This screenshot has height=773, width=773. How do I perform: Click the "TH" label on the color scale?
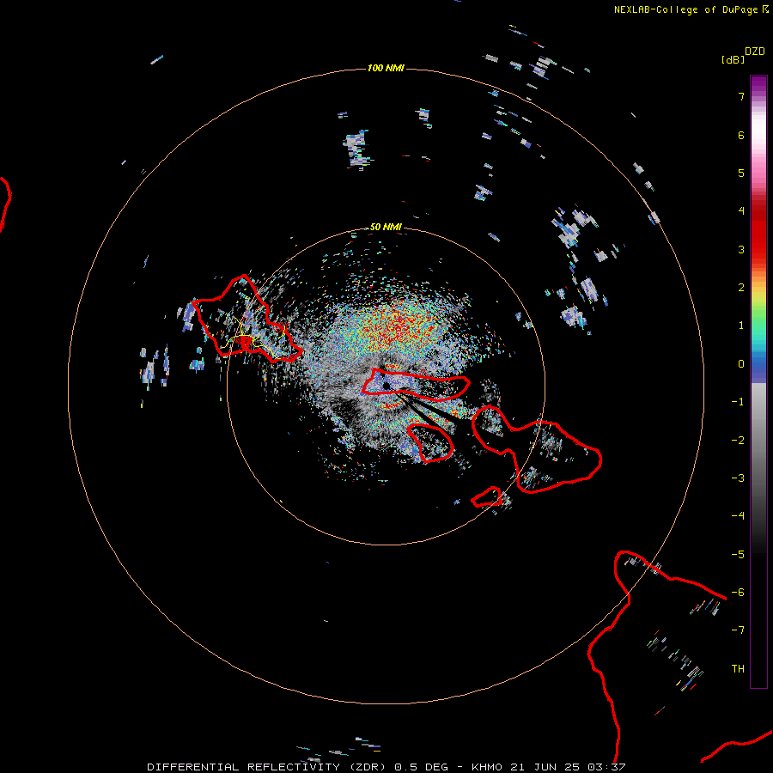738,668
